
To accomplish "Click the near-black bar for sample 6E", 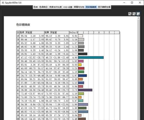I will pyautogui.click(x=83, y=54).
